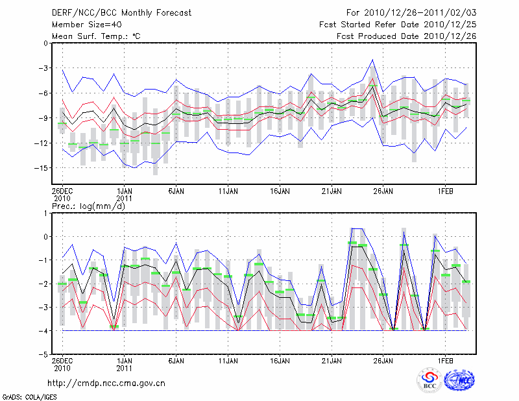
Task: Click the BCC logo
Action: [x=429, y=381]
